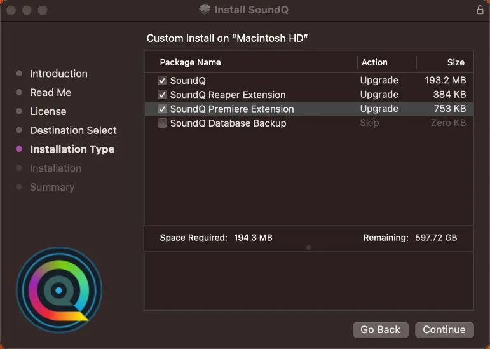Click the Size column header
Image resolution: width=490 pixels, height=349 pixels.
[455, 62]
